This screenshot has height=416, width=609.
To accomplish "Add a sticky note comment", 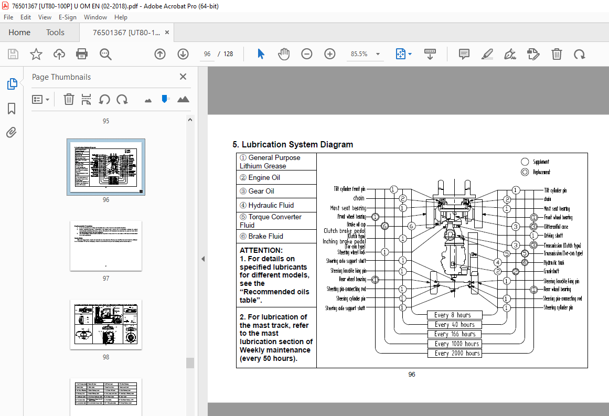I will click(x=464, y=54).
